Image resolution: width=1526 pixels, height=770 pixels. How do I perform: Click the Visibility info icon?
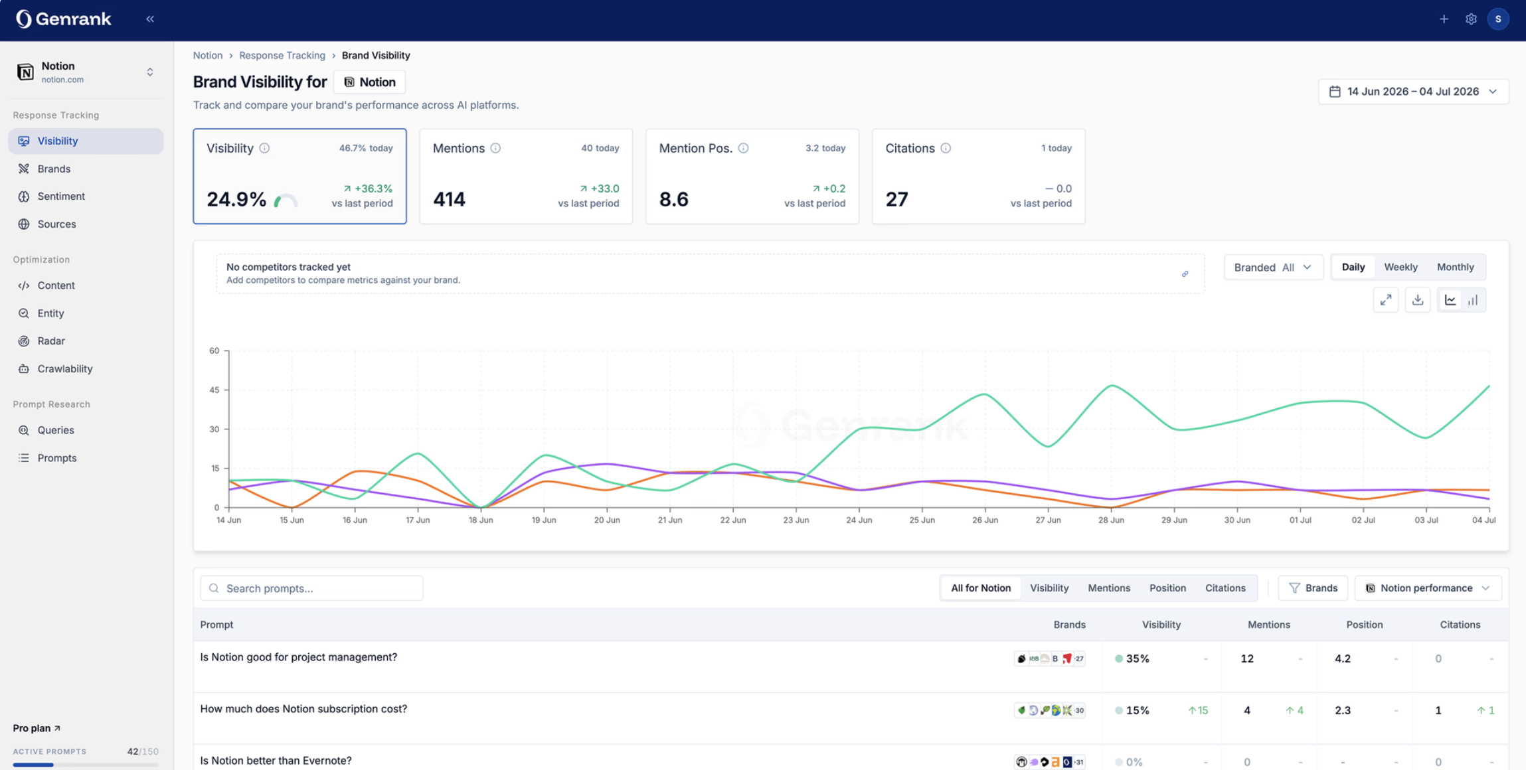point(264,148)
